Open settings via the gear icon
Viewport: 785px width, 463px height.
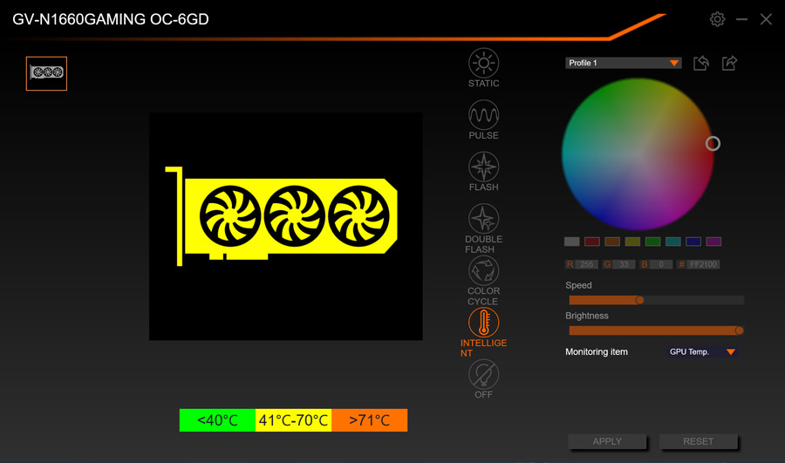click(x=717, y=19)
